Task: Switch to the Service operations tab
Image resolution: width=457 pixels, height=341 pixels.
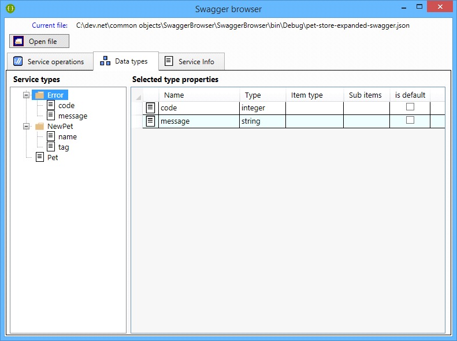Action: (50, 61)
